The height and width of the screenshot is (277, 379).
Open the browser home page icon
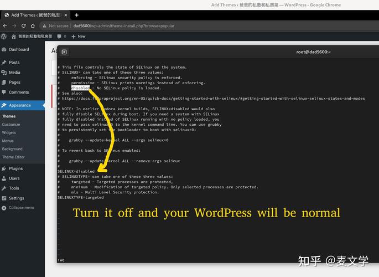(33, 25)
